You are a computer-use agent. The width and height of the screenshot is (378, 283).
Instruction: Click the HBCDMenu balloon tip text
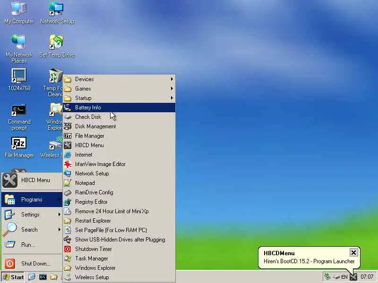click(x=309, y=261)
